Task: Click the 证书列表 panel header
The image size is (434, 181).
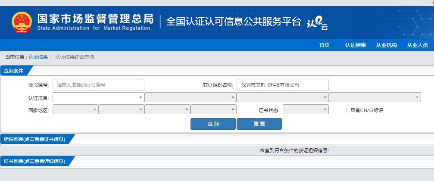Action: click(x=34, y=161)
